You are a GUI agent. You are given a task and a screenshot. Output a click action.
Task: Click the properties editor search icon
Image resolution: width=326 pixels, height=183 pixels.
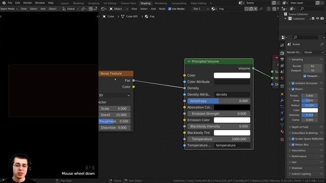tap(295, 37)
